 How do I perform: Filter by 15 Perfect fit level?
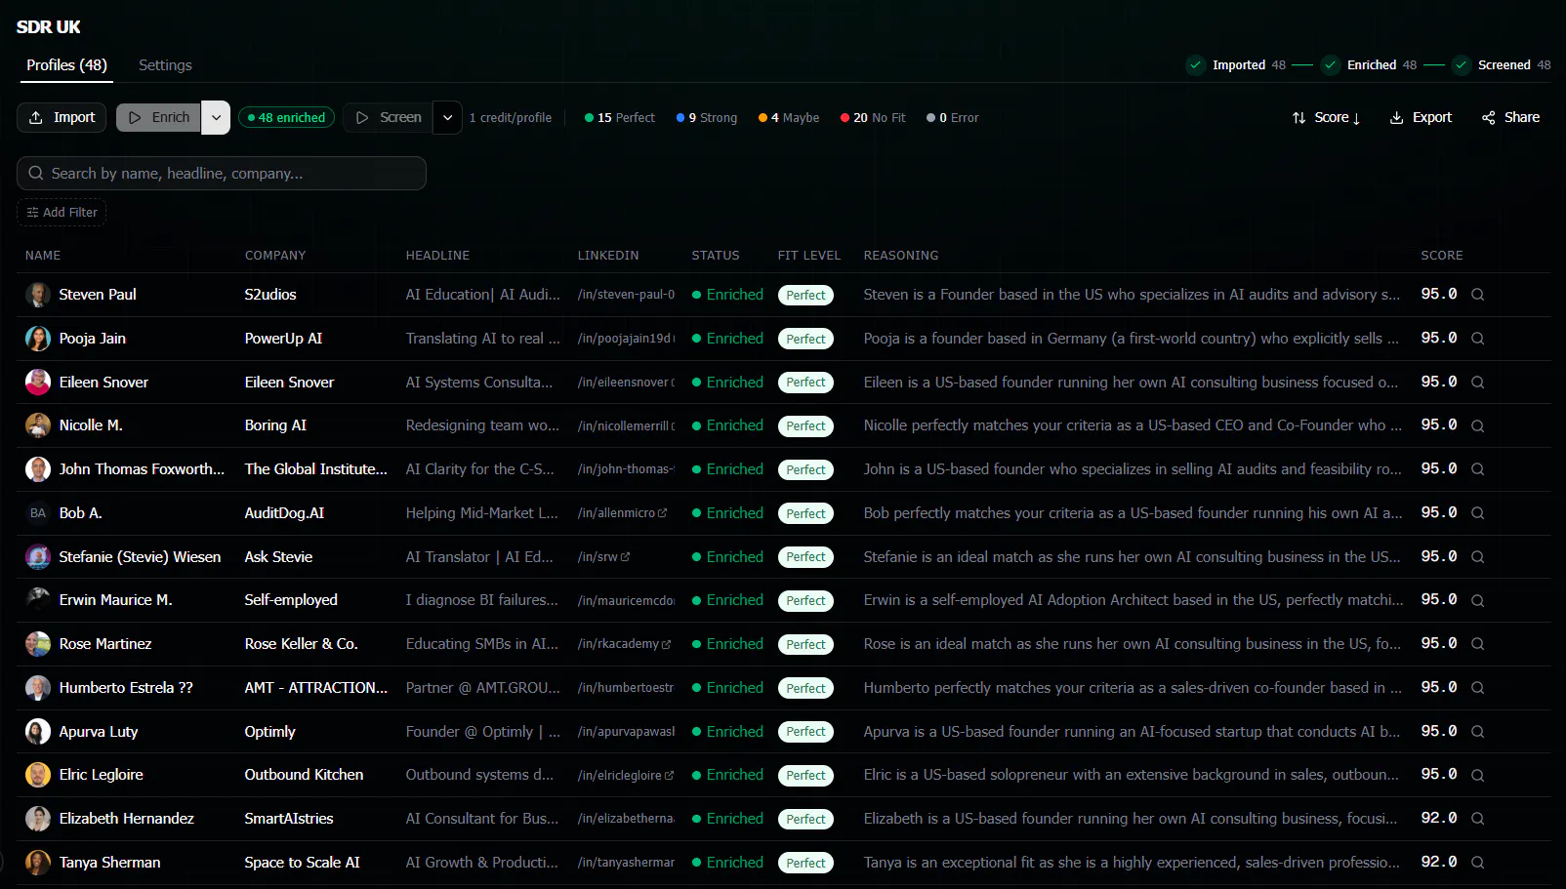(620, 117)
